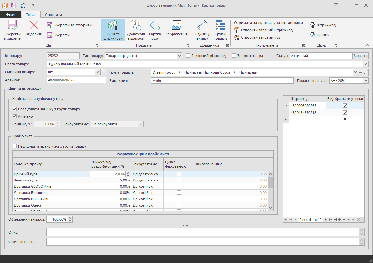
Task: Expand the Одиниця виміру dropdown list
Action: [x=98, y=72]
